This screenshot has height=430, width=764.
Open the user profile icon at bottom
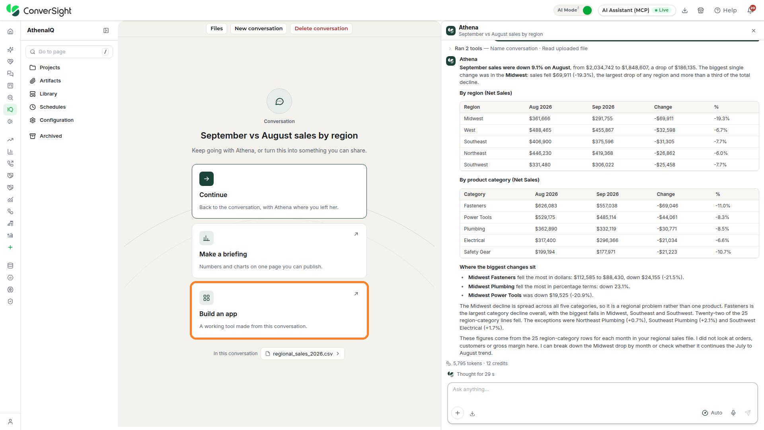(10, 422)
